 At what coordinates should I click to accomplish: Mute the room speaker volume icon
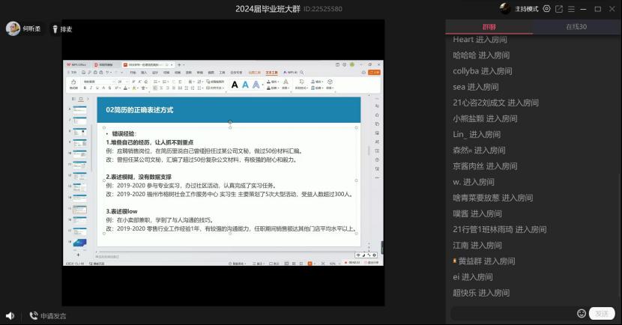pos(10,316)
